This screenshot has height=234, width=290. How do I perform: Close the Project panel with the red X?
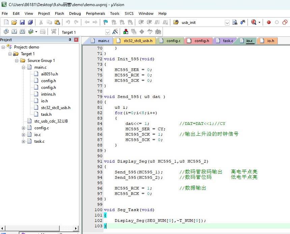click(76, 40)
